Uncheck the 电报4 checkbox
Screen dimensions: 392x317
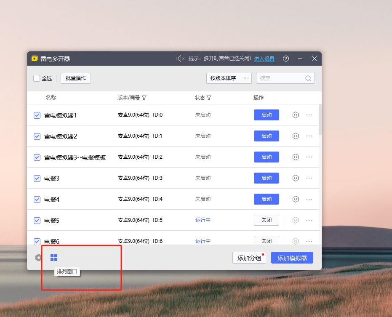pos(37,199)
